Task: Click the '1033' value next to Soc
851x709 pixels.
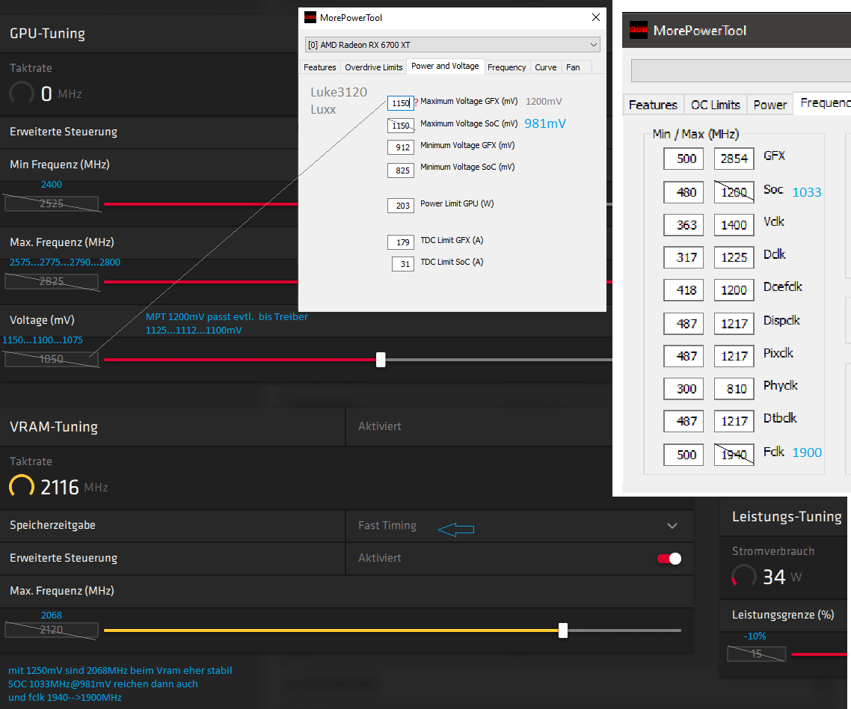Action: click(806, 192)
